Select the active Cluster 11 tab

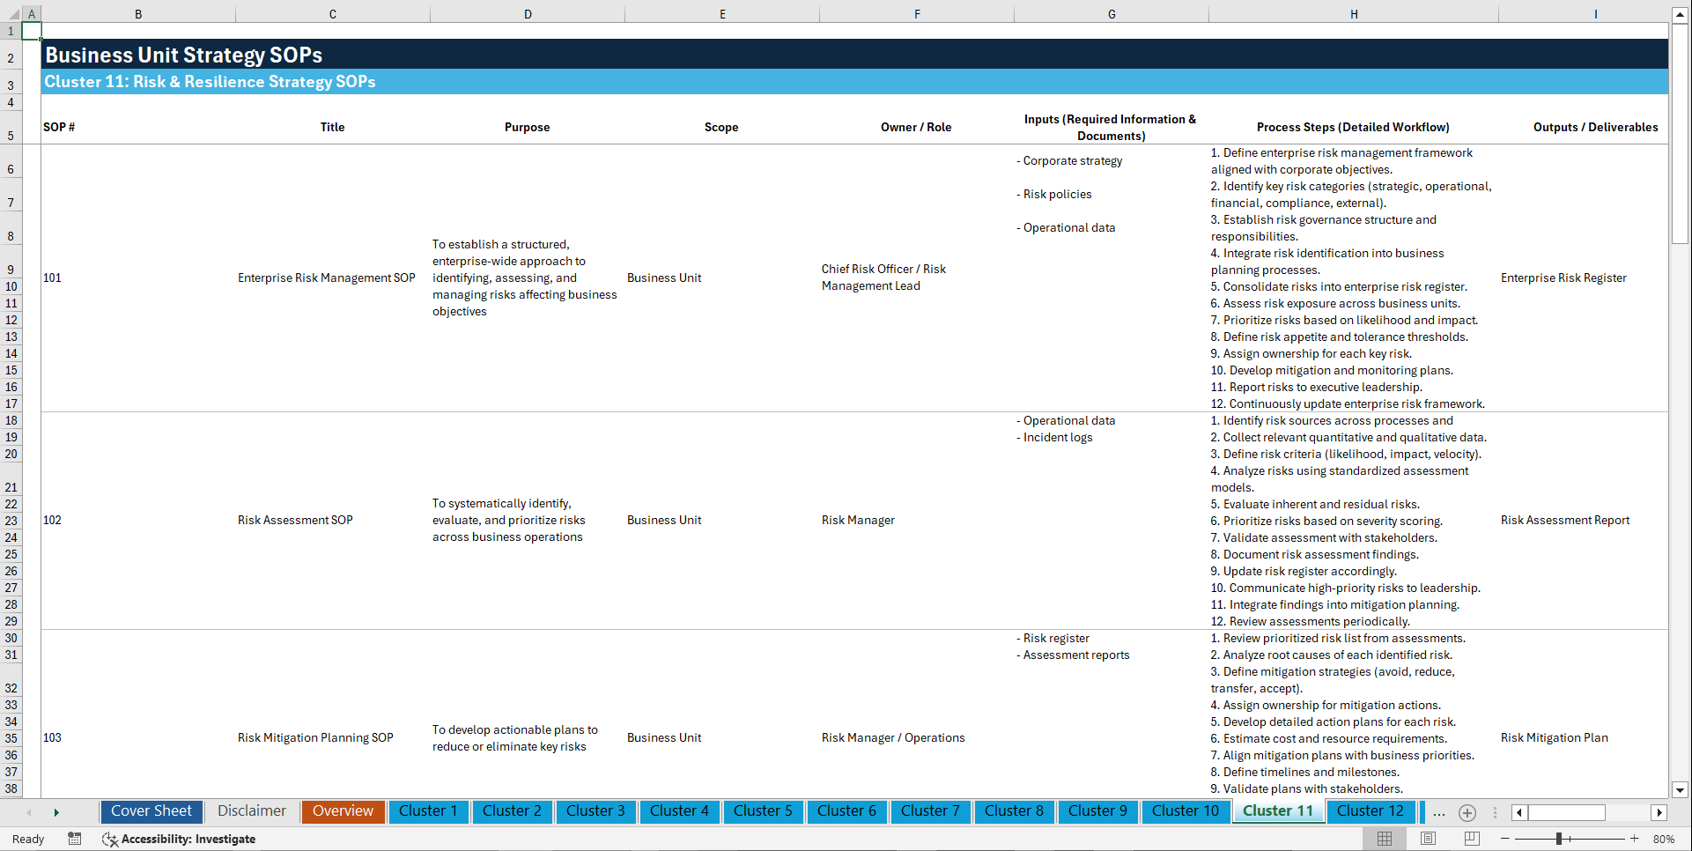pos(1278,811)
